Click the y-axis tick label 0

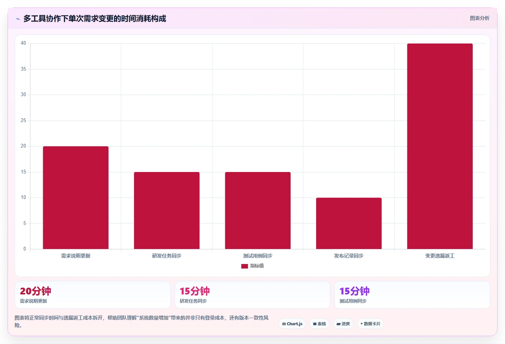pos(25,249)
